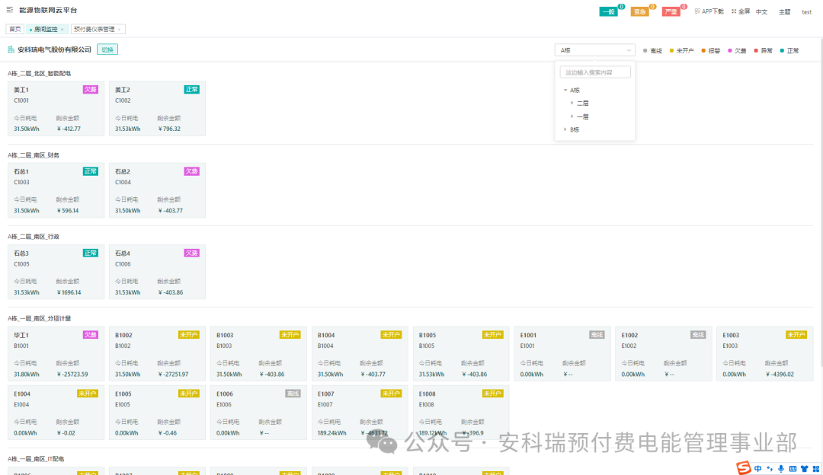
Task: Open the Sogou soft keyboard icon
Action: [x=793, y=469]
